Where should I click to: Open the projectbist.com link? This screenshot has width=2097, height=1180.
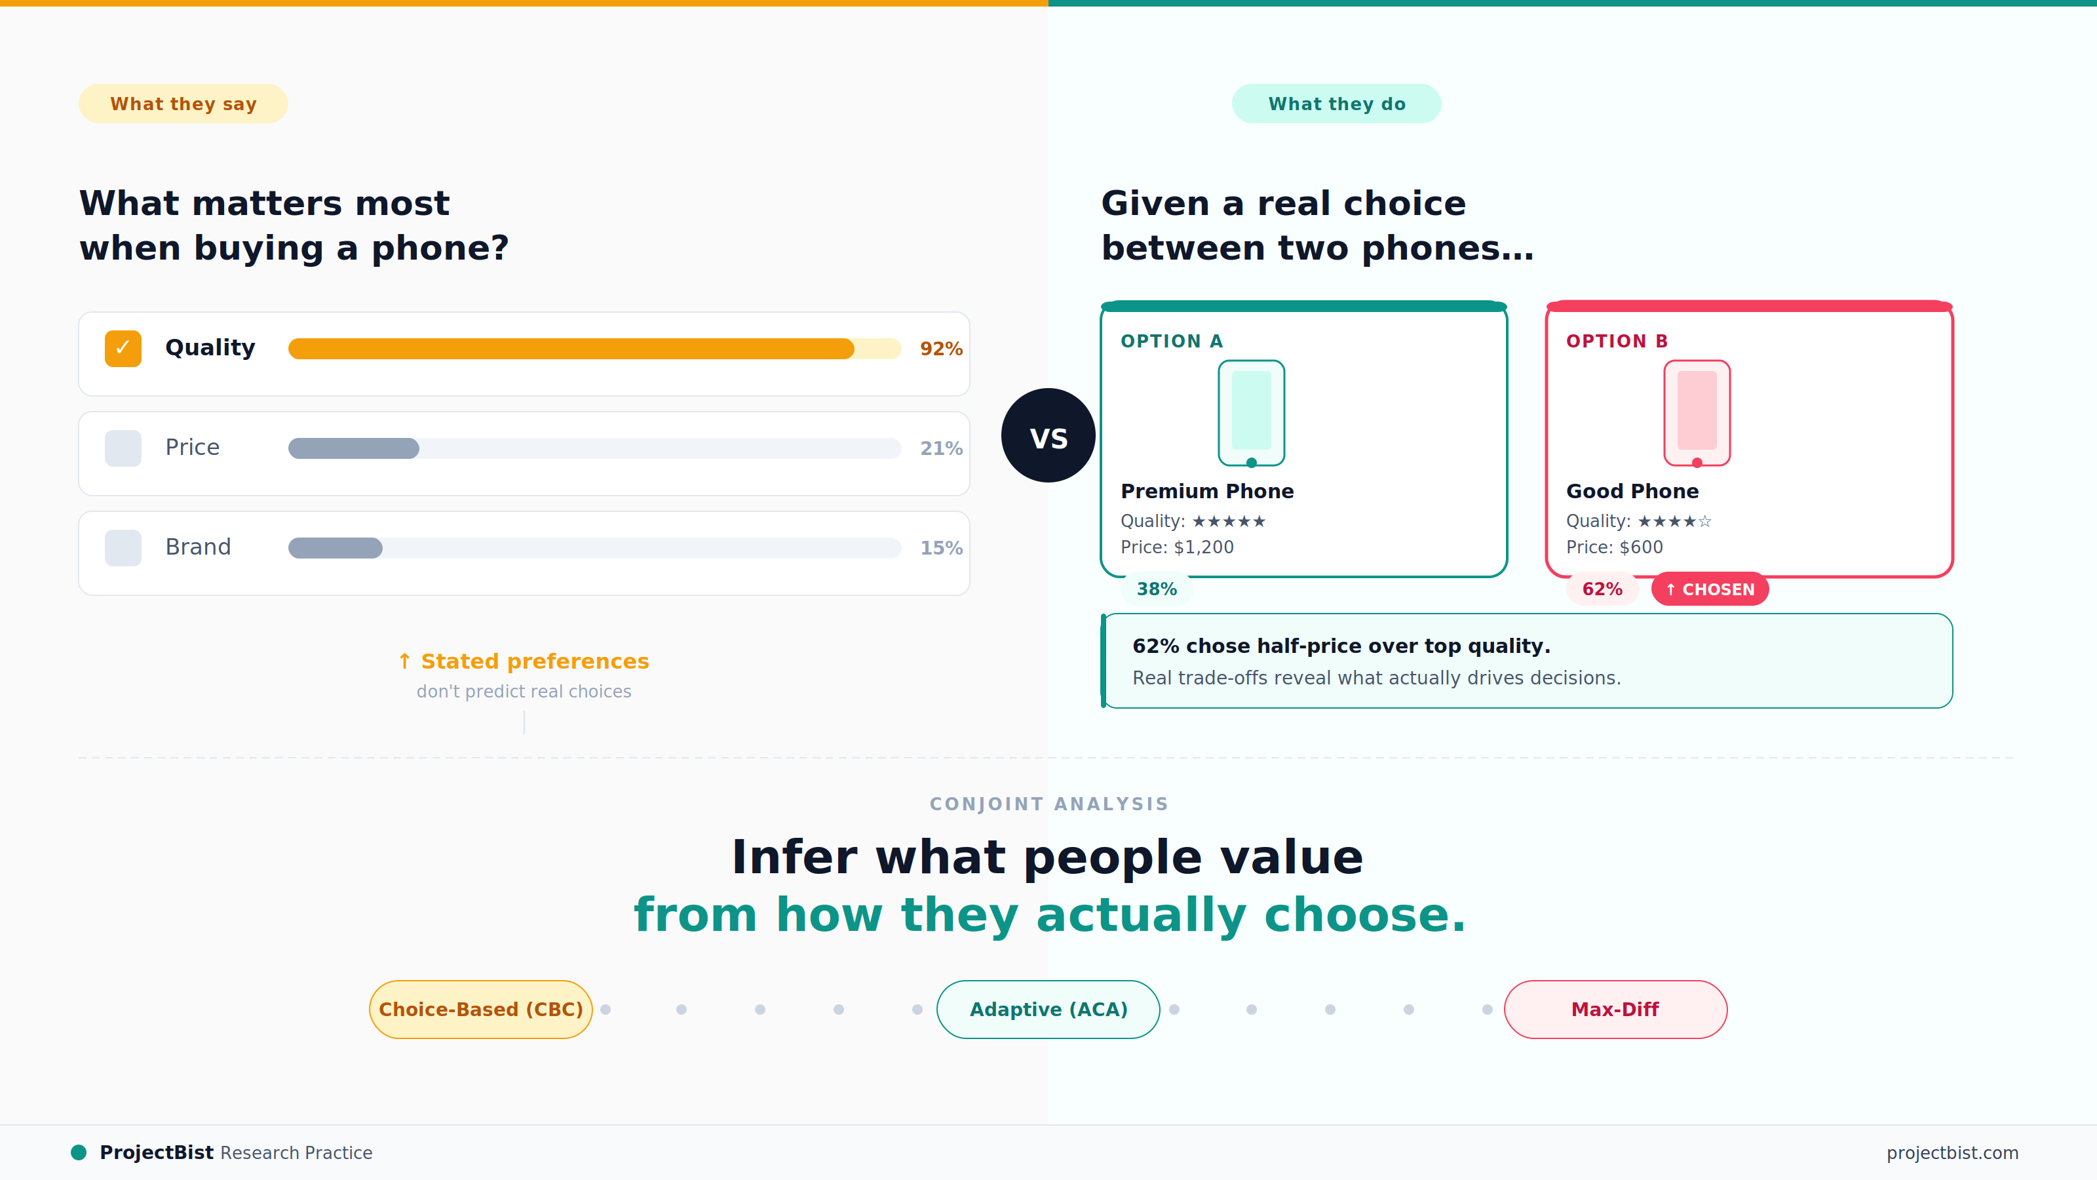(1952, 1152)
